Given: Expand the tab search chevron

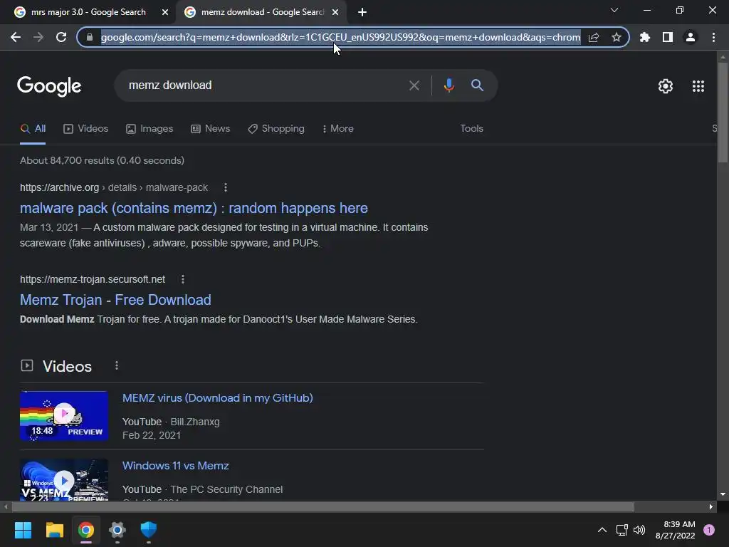Looking at the screenshot, I should coord(614,10).
